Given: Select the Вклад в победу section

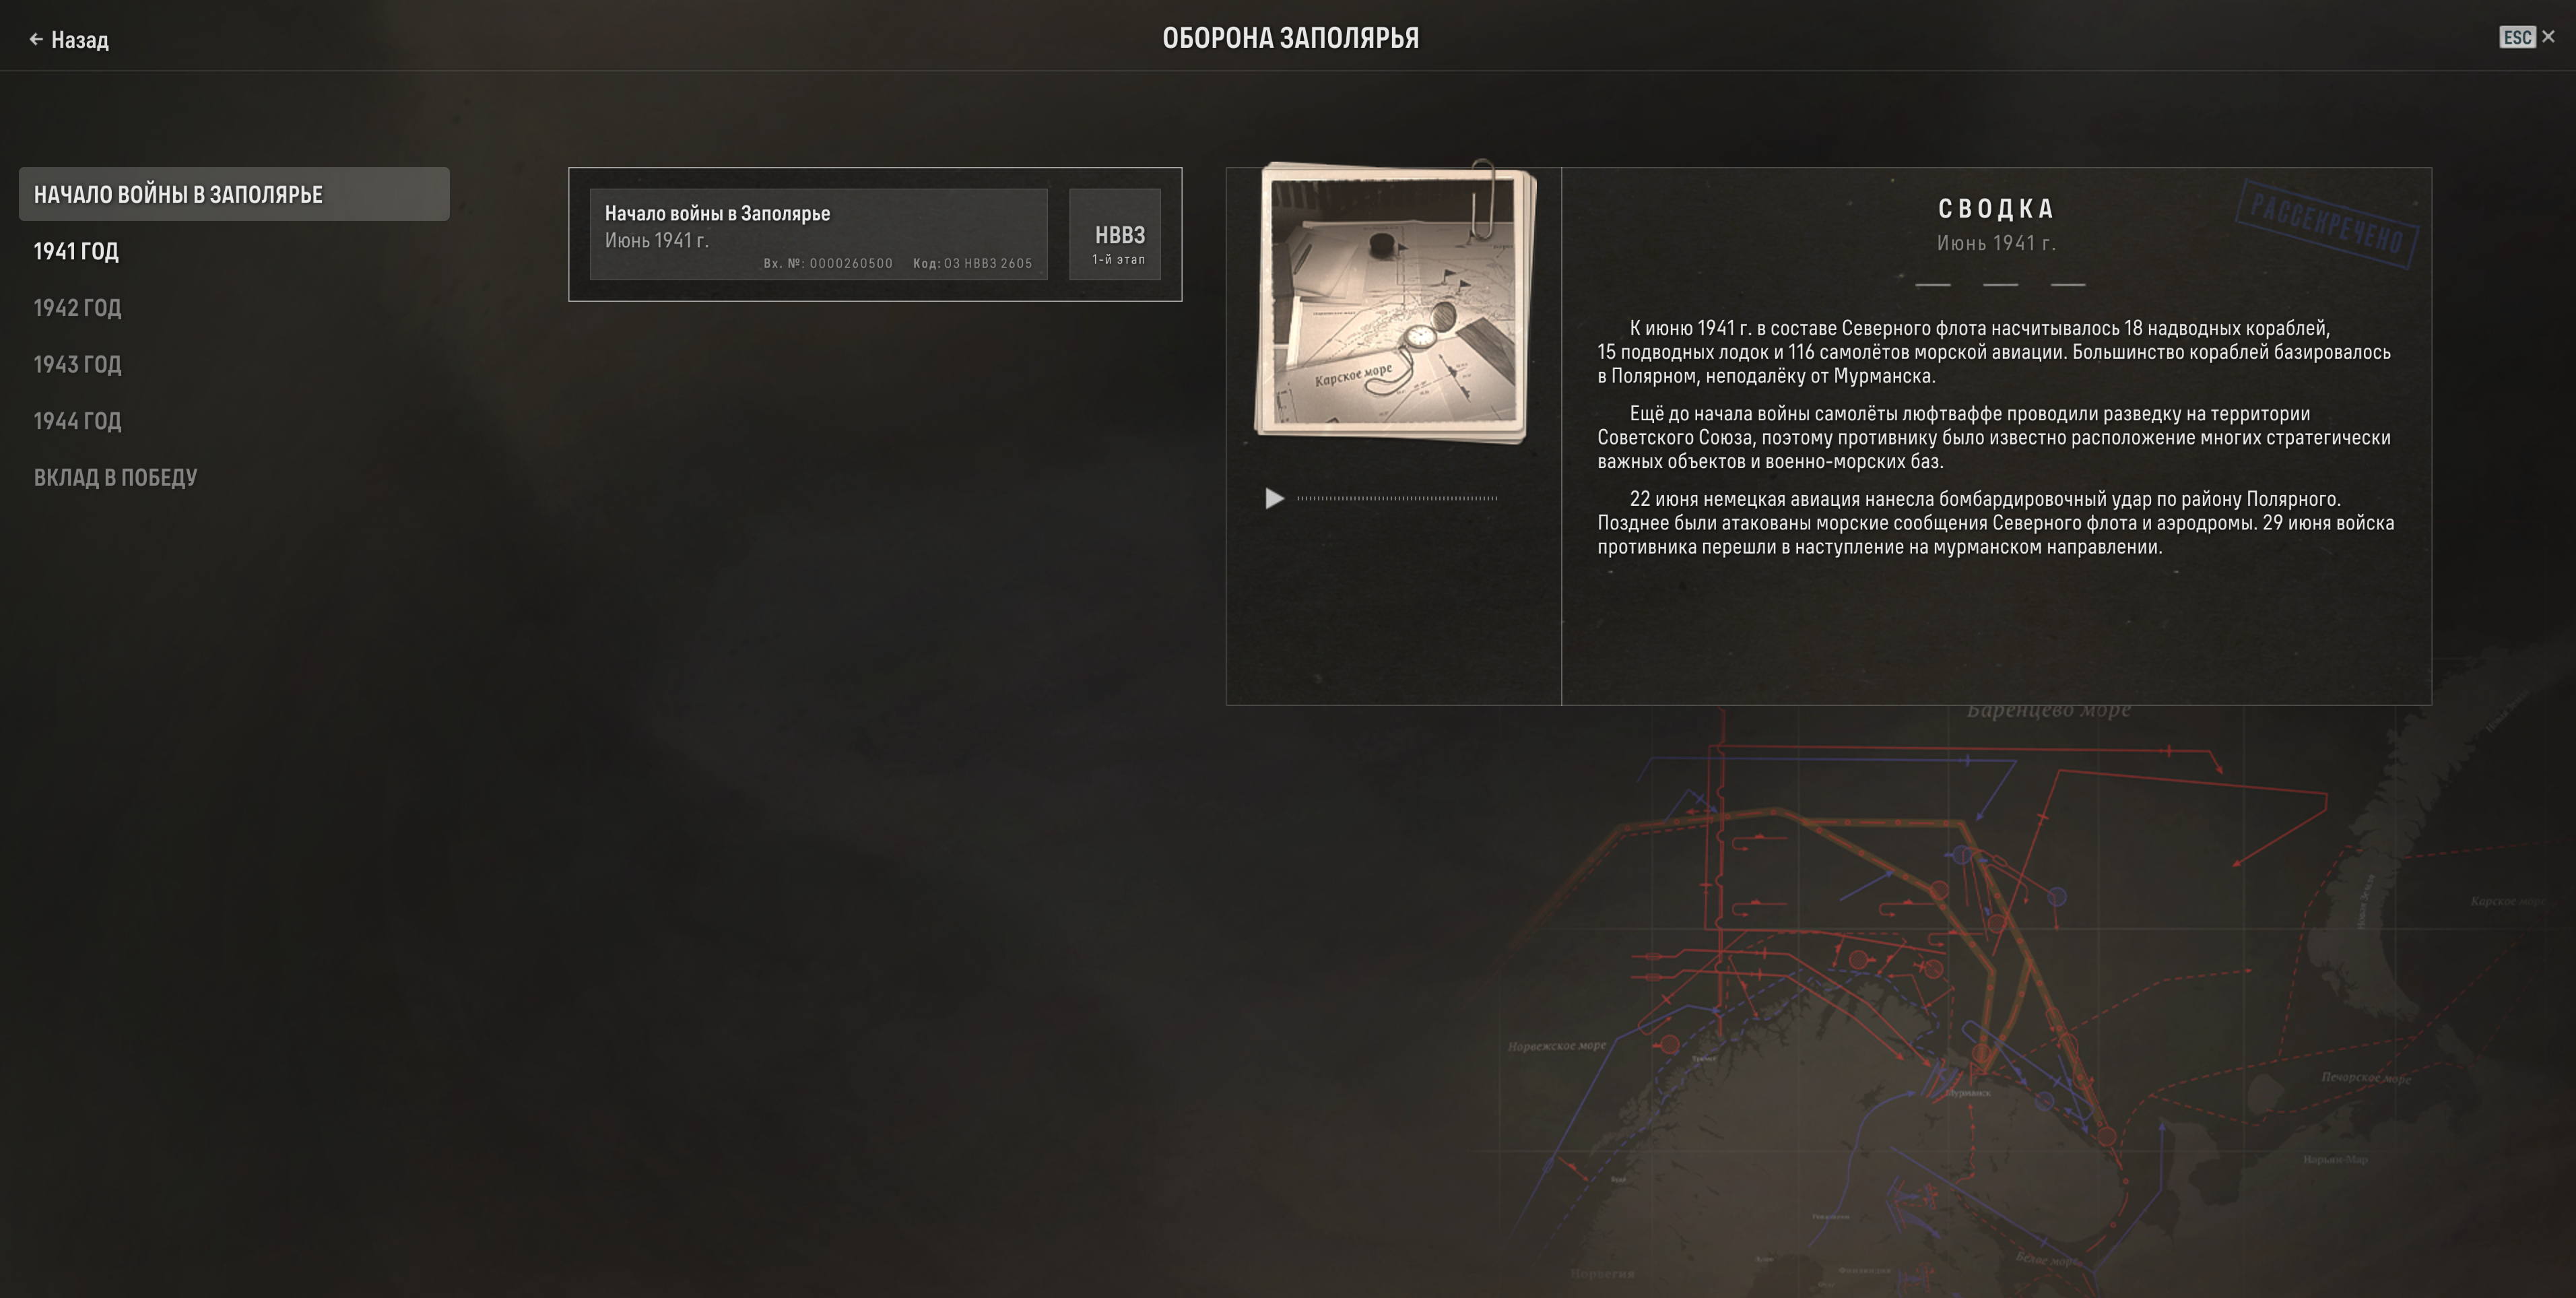Looking at the screenshot, I should (115, 478).
